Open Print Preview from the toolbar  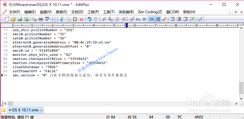34,19
